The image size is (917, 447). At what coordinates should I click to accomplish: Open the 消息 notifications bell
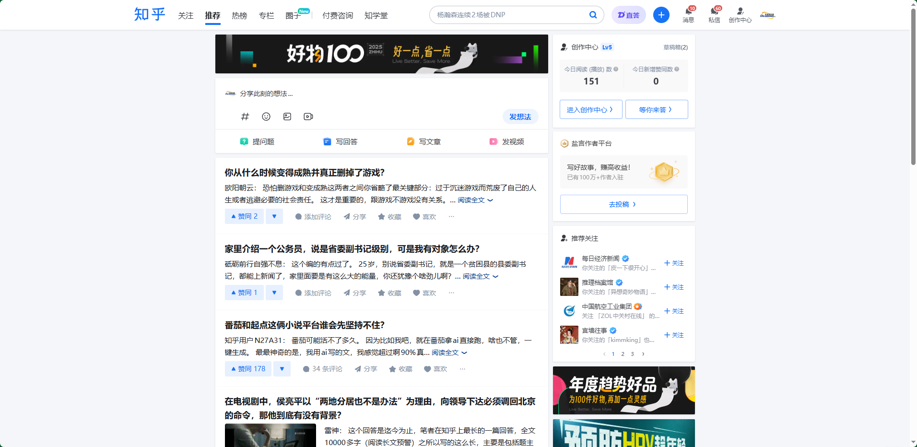click(x=688, y=14)
